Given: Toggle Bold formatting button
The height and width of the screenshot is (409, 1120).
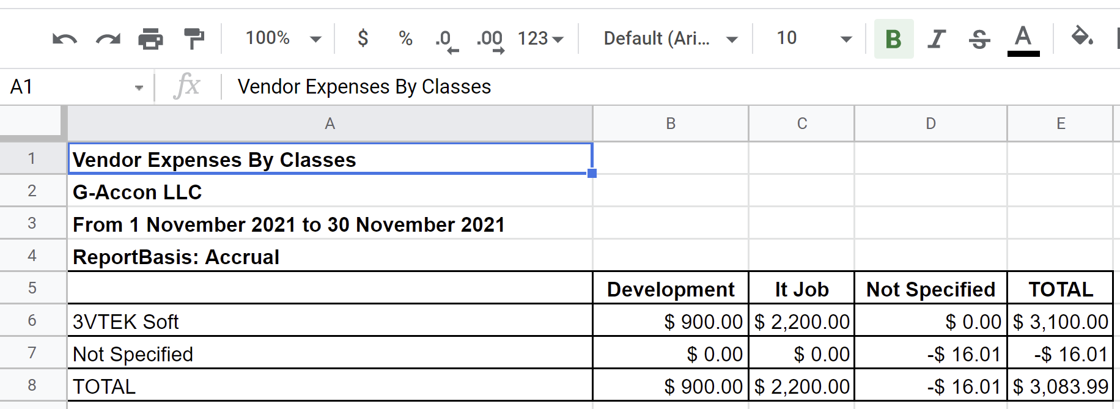Looking at the screenshot, I should [x=893, y=39].
